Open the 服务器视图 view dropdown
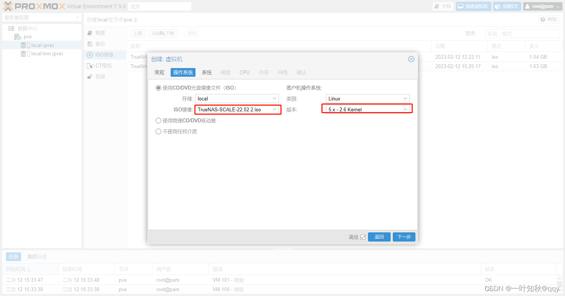565x296 pixels. click(42, 17)
